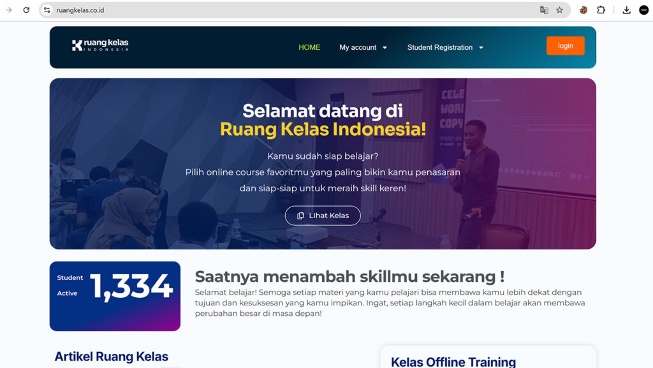Expand the Student Registration dropdown arrow

[481, 48]
